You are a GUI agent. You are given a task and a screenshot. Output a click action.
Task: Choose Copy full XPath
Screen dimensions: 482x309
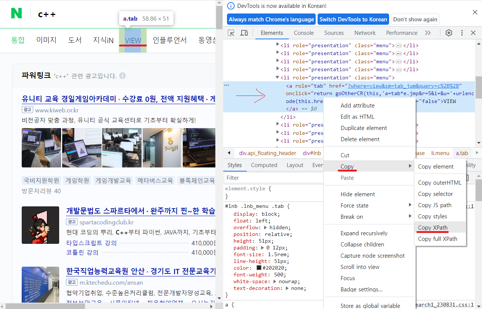(x=440, y=239)
